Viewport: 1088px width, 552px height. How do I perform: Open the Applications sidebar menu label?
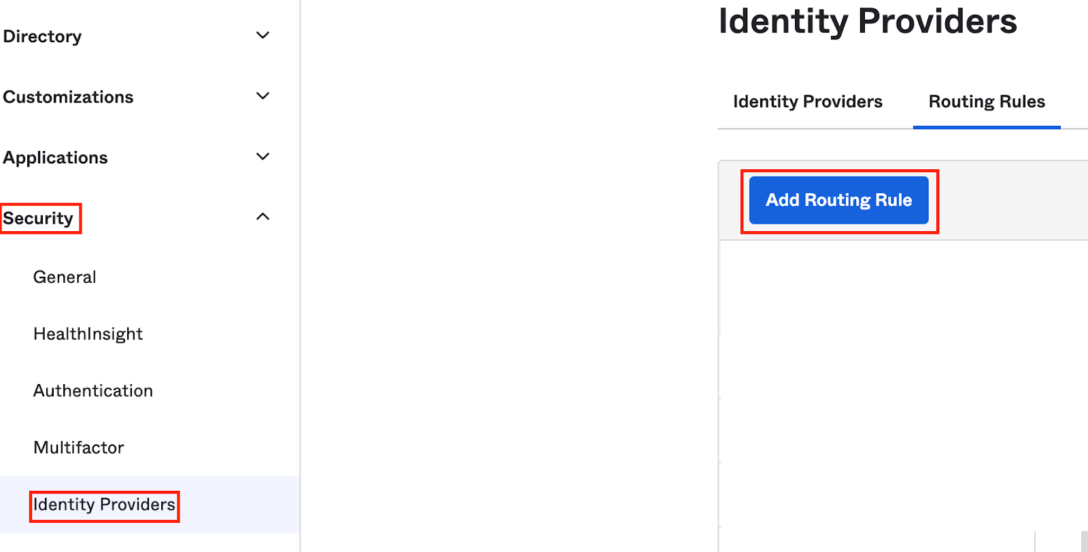[x=55, y=158]
